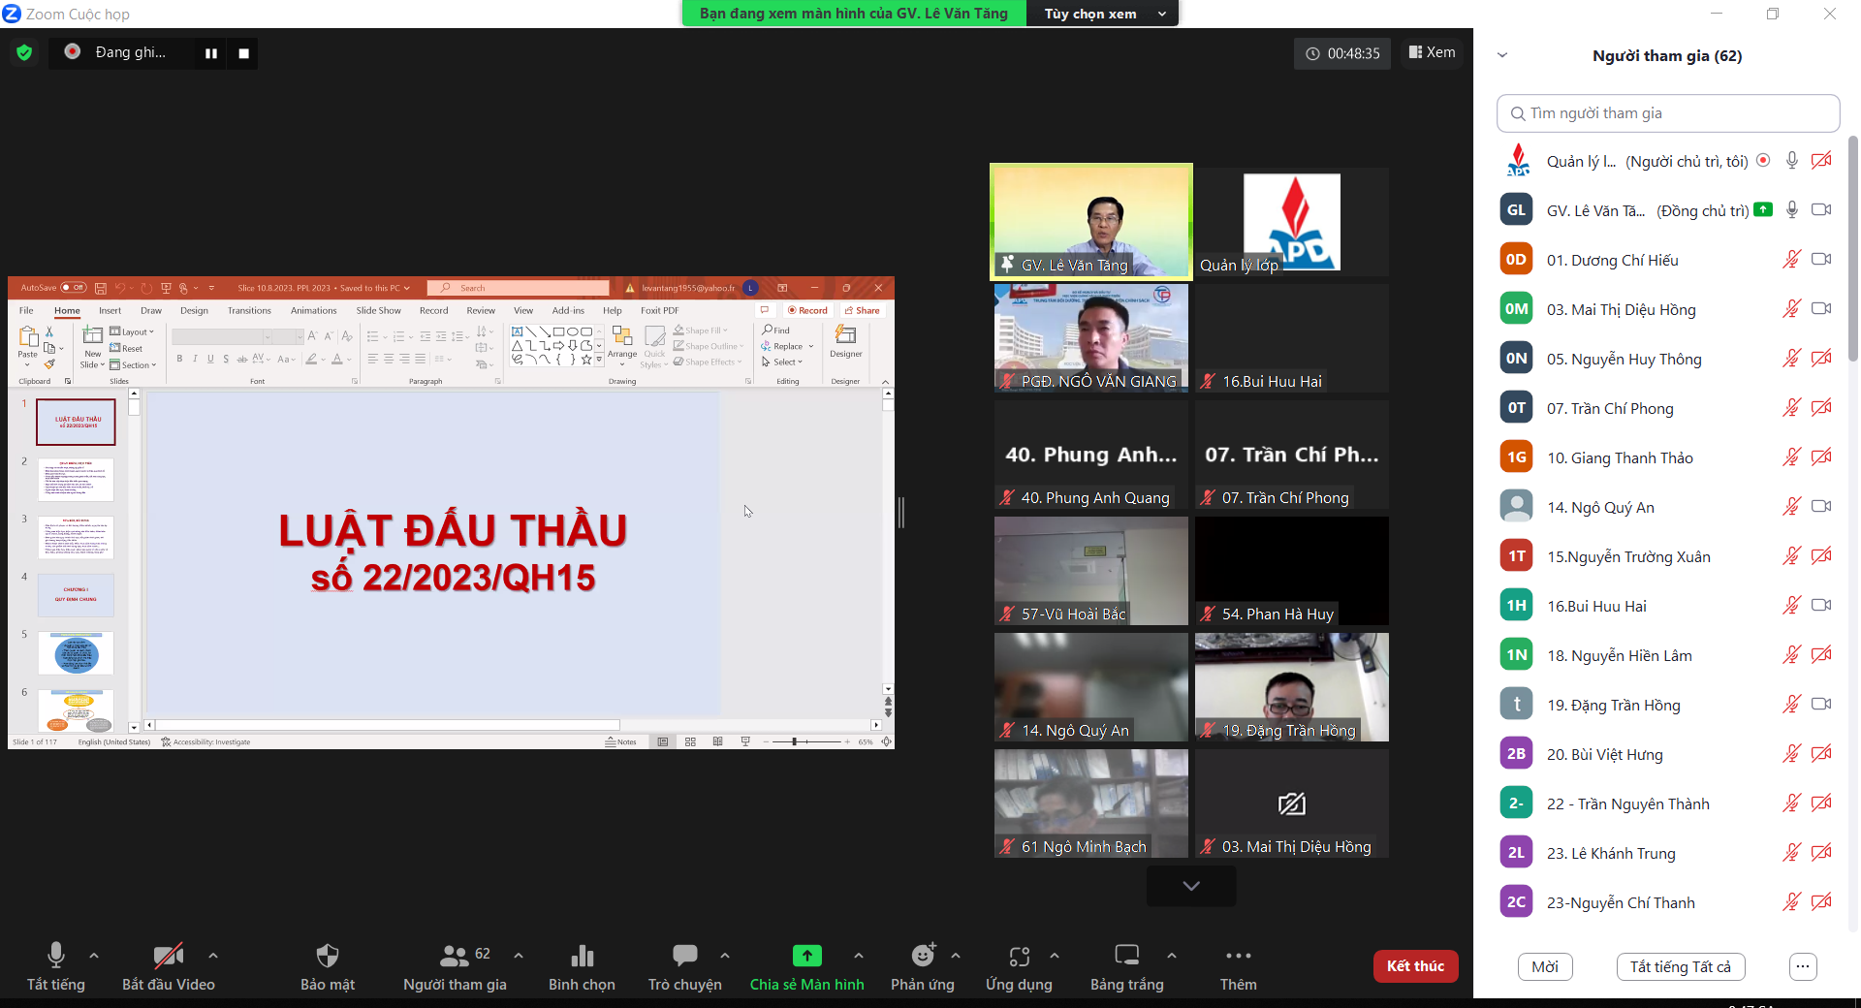Open Ứng dụng apps icon

pos(1019,957)
